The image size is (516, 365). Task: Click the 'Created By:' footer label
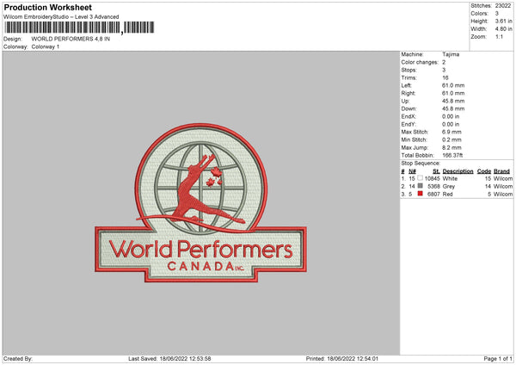click(18, 359)
